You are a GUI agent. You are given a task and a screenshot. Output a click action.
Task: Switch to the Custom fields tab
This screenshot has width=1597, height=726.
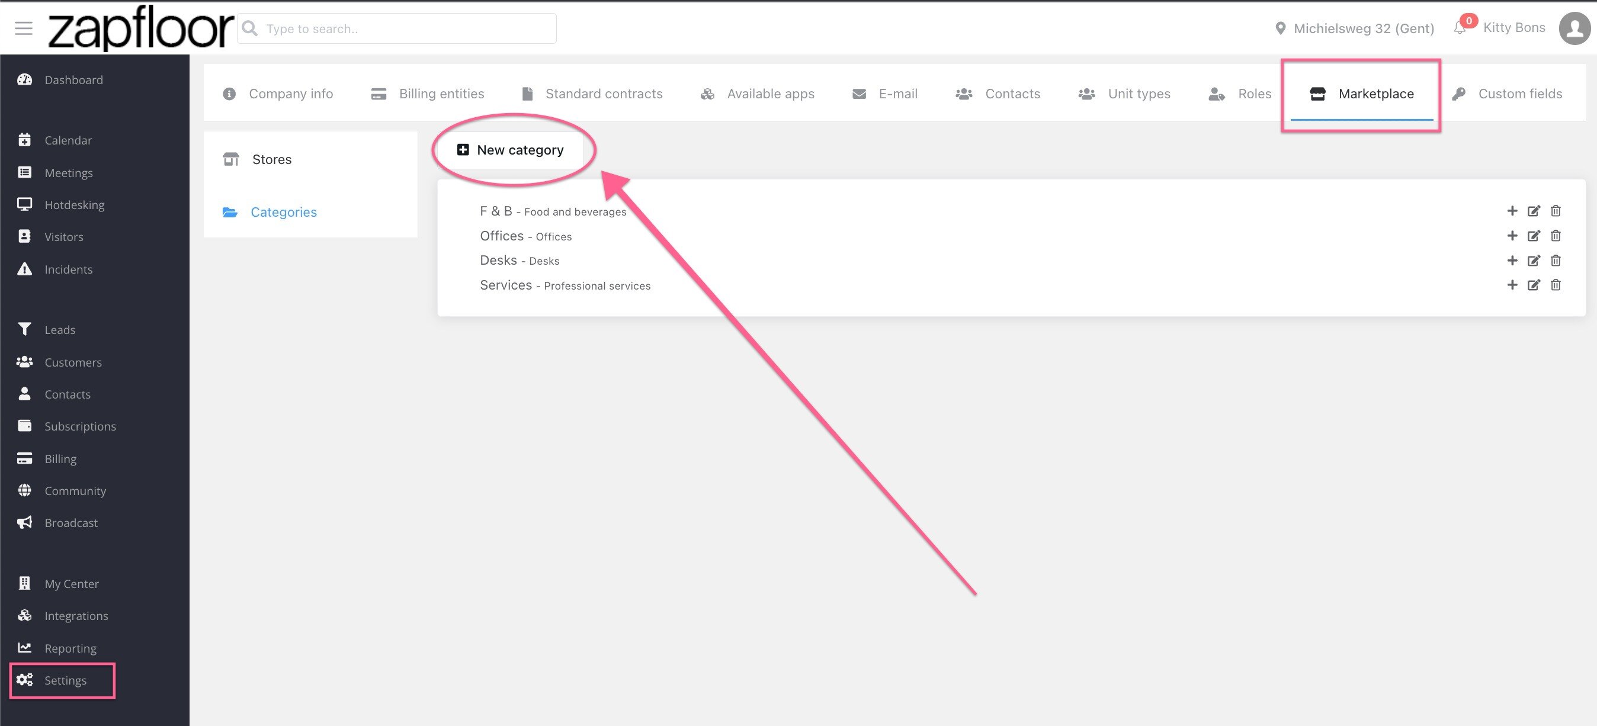(1507, 94)
